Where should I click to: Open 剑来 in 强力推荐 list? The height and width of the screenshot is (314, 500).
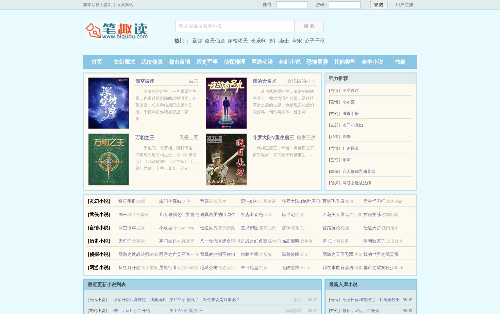(x=347, y=137)
